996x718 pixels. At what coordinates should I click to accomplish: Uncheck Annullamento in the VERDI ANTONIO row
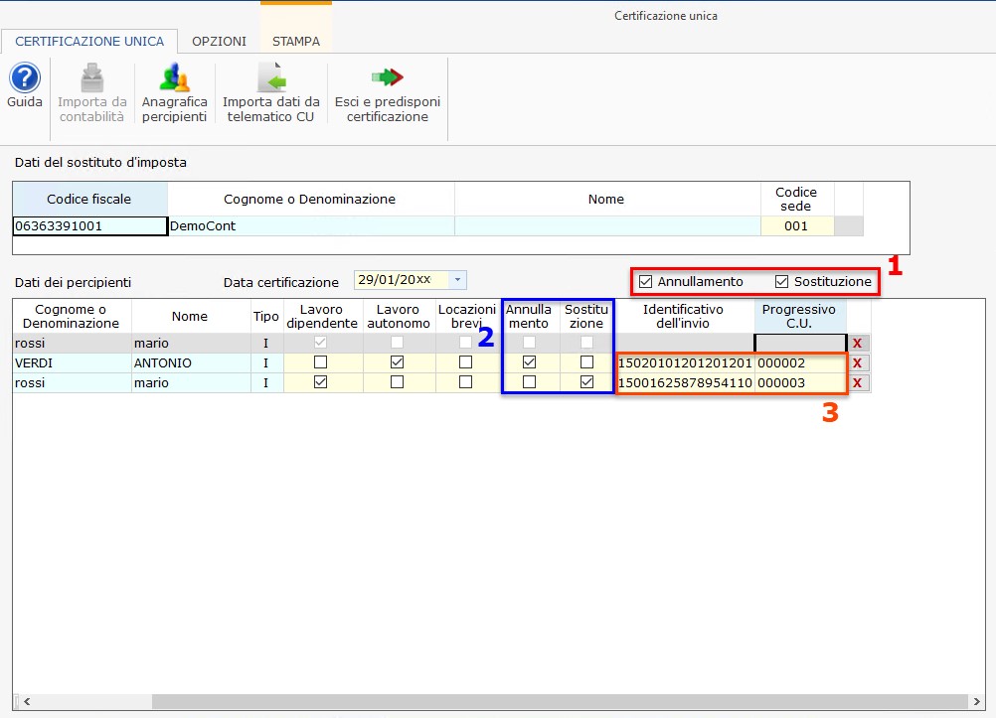click(x=529, y=362)
